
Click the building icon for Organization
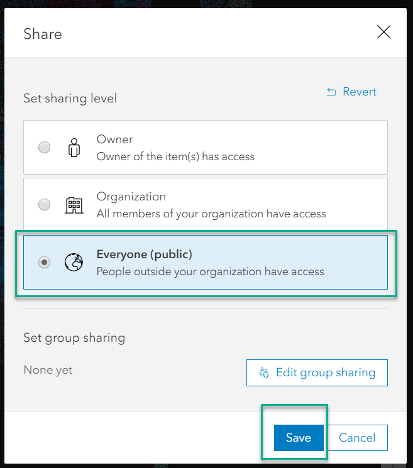(x=74, y=205)
